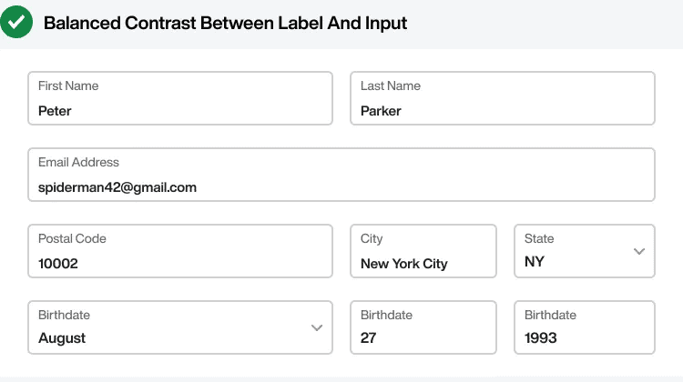
Task: Focus the Birthdate day field showing 27
Action: click(x=423, y=327)
